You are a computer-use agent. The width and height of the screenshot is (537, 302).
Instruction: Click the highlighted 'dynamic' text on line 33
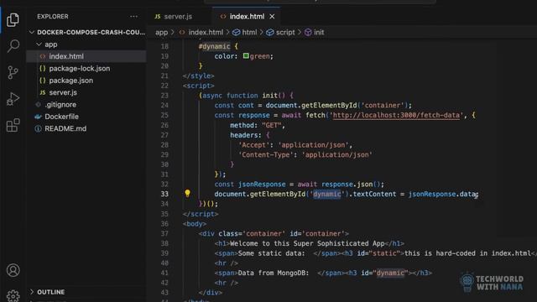coord(326,194)
